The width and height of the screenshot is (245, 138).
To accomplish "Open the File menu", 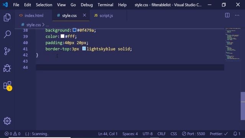I will pyautogui.click(x=16, y=5).
